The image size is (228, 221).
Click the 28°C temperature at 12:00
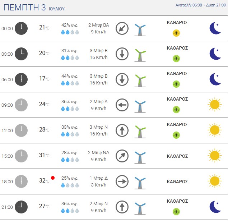click(x=44, y=129)
